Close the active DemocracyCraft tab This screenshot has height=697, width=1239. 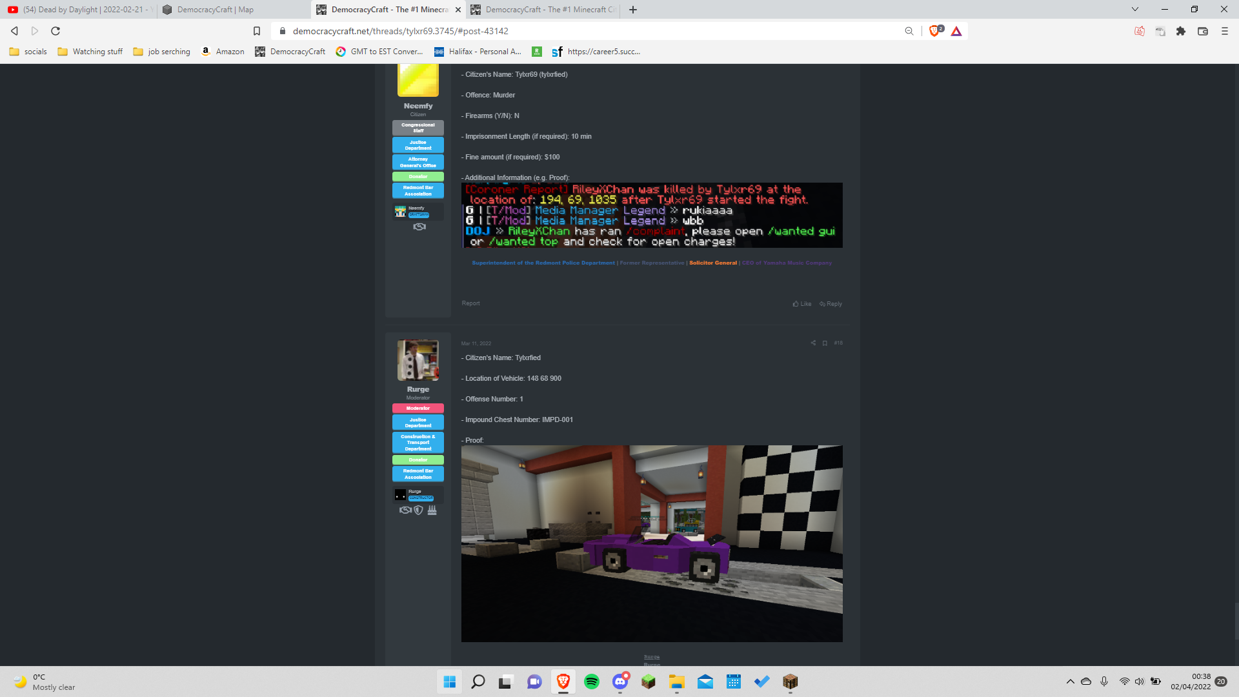pos(458,10)
